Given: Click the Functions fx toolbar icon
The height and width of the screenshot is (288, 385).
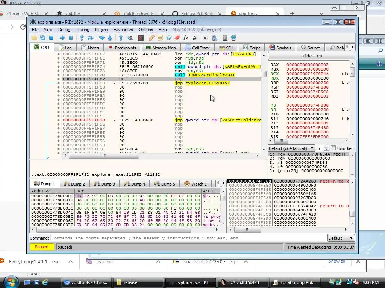Looking at the screenshot, I should (186, 38).
